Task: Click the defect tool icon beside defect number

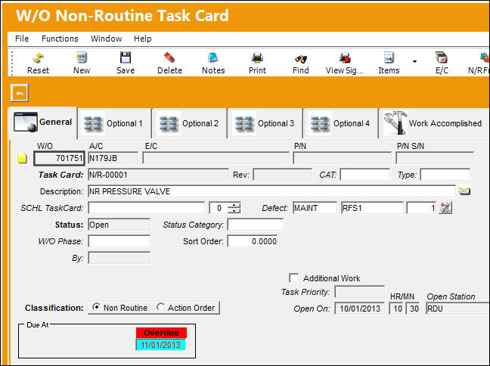Action: (445, 208)
